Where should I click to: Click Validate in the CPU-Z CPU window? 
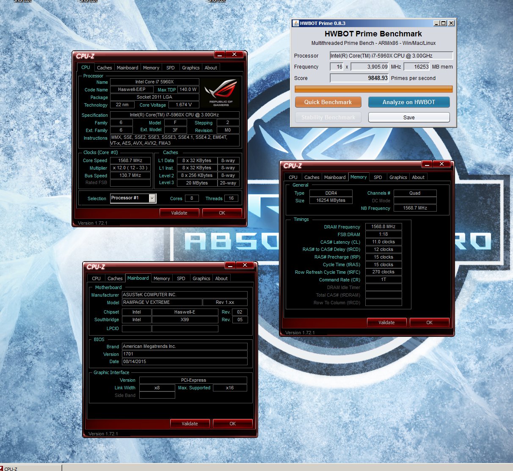[x=179, y=213]
